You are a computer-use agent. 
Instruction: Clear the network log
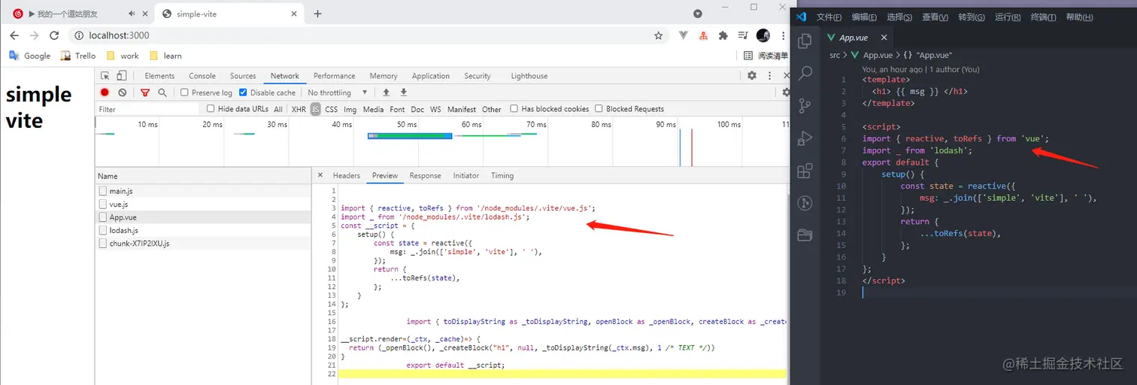click(x=122, y=92)
